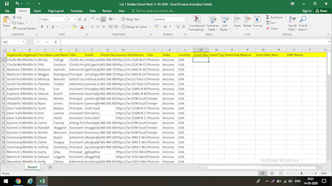Open the File tab

point(7,11)
